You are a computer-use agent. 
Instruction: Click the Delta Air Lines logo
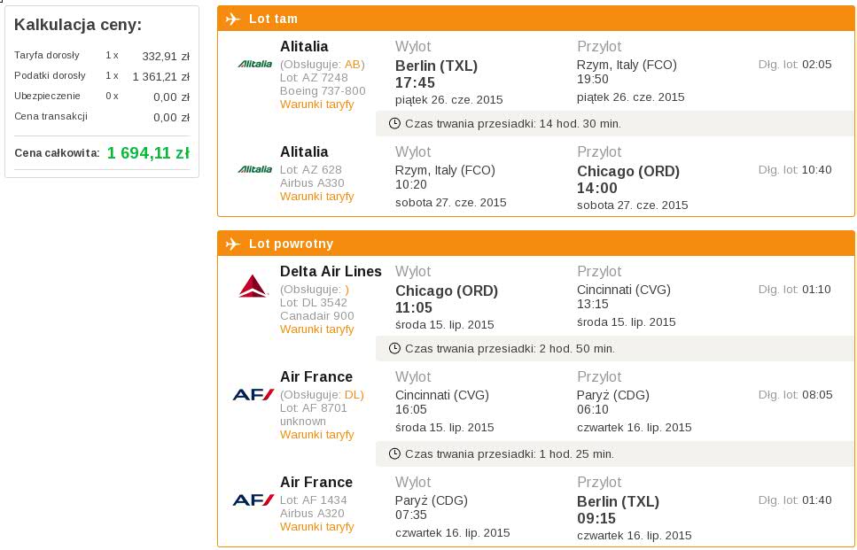point(253,286)
